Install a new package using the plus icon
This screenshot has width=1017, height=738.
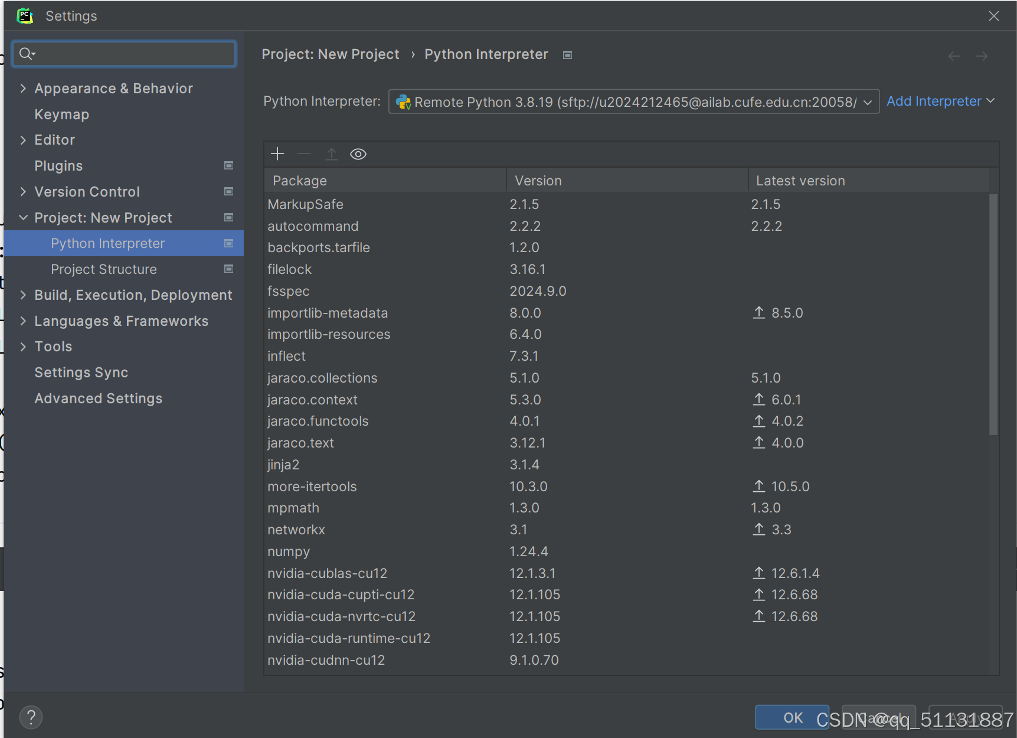click(277, 154)
